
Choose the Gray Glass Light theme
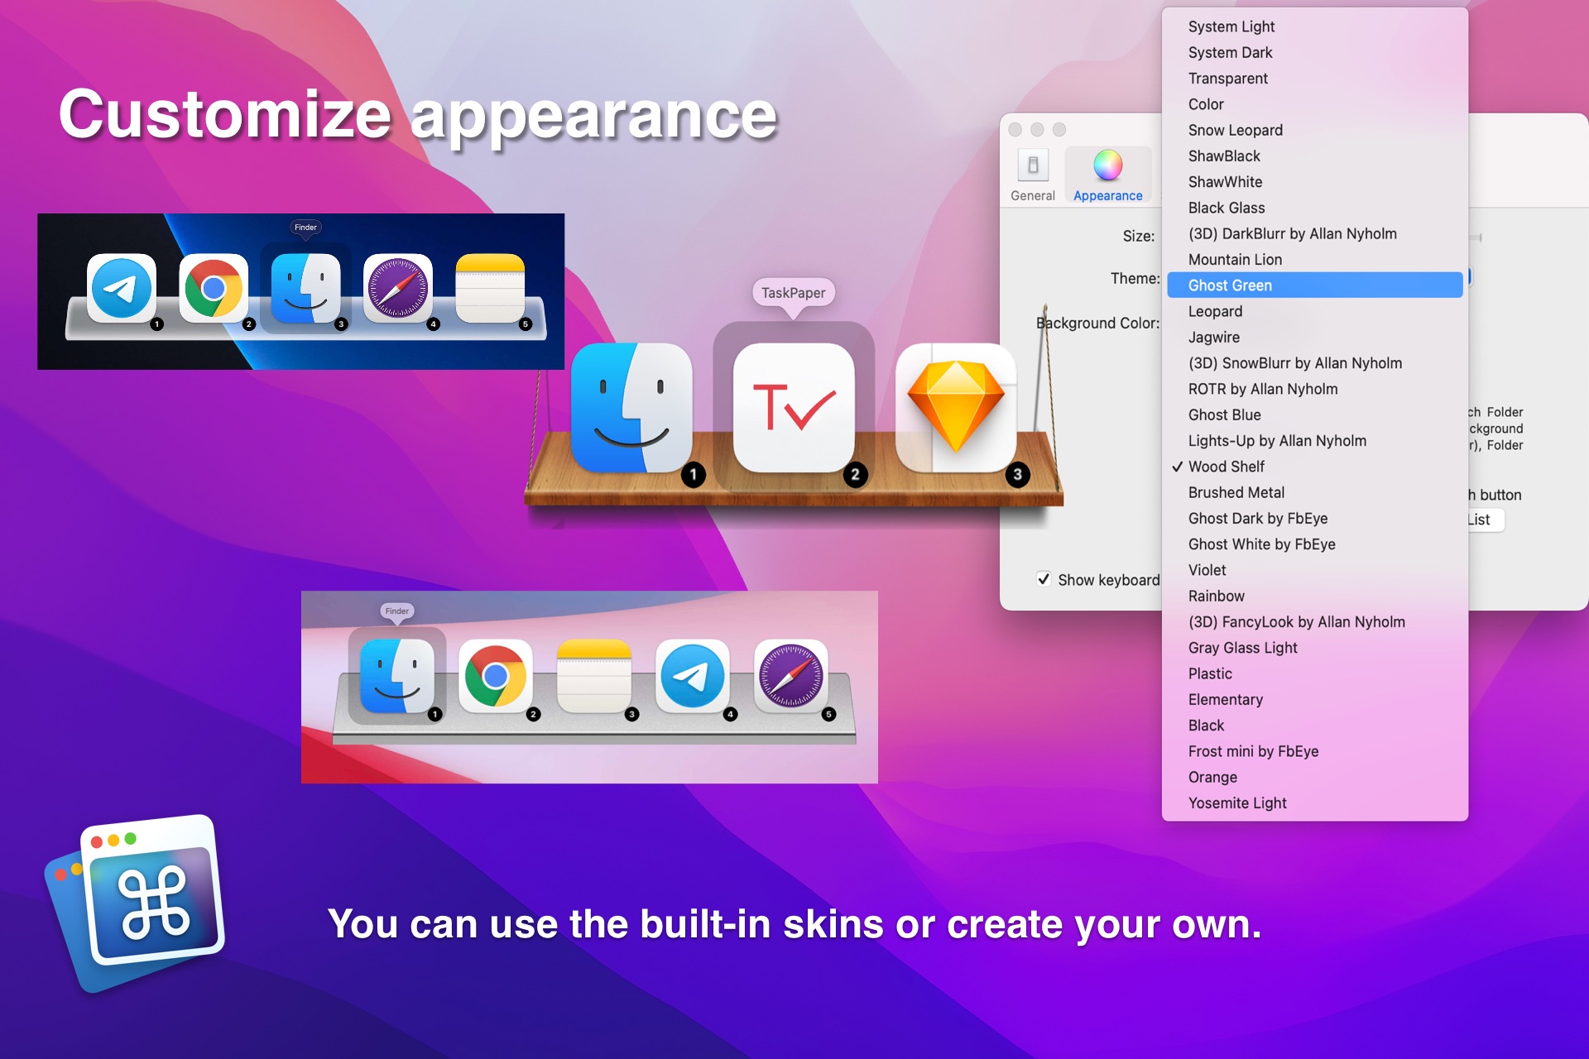pyautogui.click(x=1315, y=648)
